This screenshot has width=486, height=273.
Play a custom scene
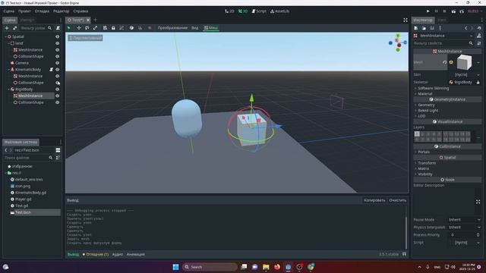click(462, 11)
